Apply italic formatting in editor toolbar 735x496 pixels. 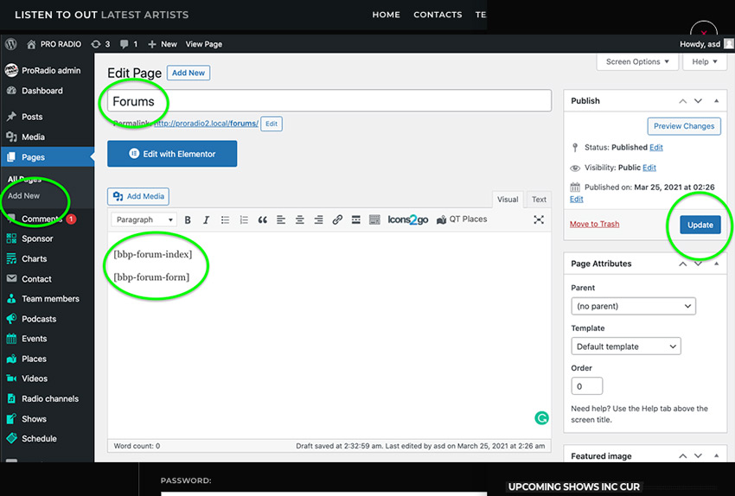pos(206,220)
